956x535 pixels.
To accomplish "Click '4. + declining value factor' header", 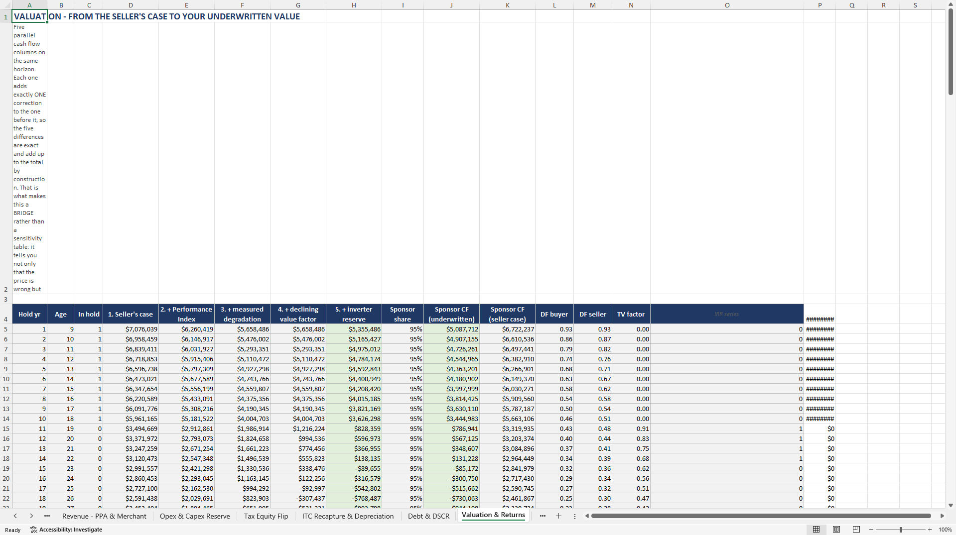I will click(x=298, y=314).
